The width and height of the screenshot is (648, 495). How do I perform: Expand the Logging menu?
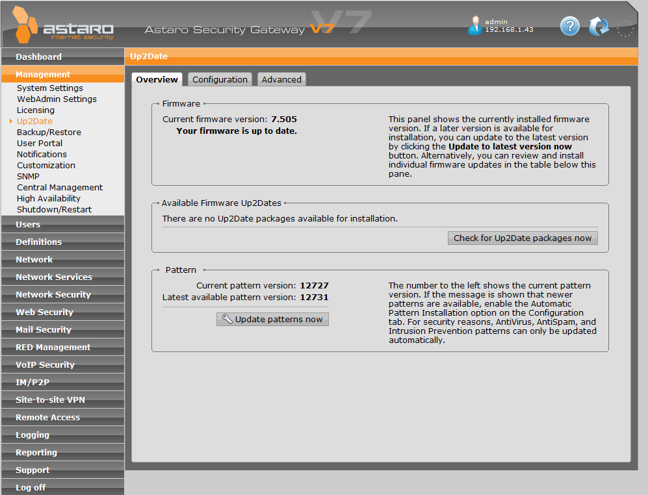coord(62,435)
